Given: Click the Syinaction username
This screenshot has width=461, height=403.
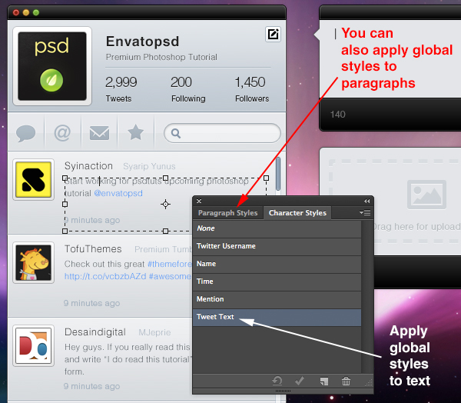Looking at the screenshot, I should click(88, 166).
